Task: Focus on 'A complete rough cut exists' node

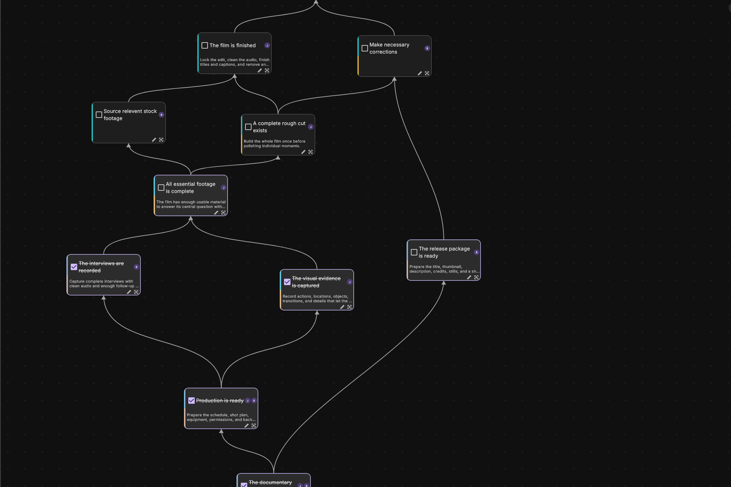Action: point(310,152)
